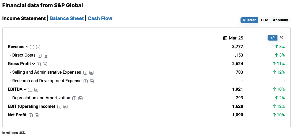Open the Cash Flow tab
The image size is (293, 135).
point(100,18)
